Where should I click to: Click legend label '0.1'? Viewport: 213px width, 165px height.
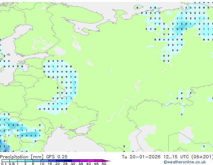[x=4, y=164]
